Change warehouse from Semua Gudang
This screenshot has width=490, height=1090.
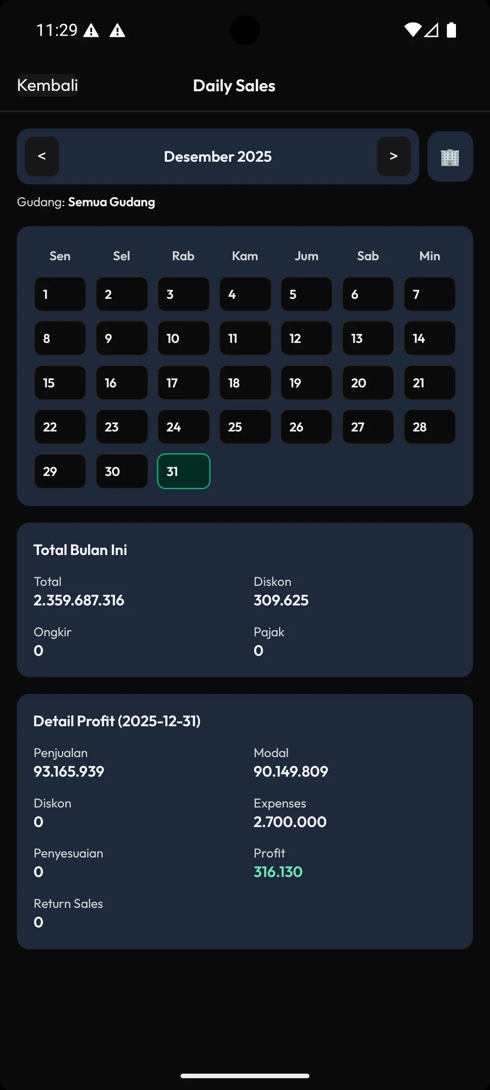pos(111,202)
